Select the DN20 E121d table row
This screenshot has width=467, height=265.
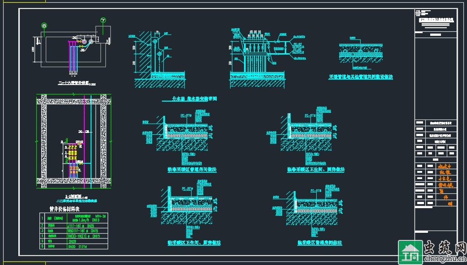point(74,246)
